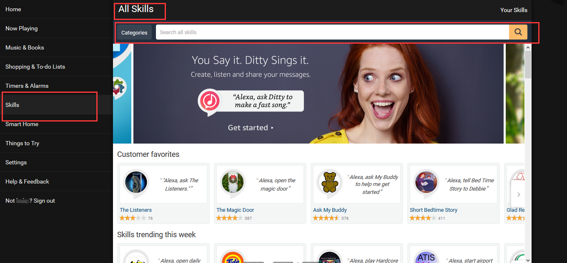Expand the Categories dropdown
This screenshot has width=567, height=263.
[x=134, y=32]
